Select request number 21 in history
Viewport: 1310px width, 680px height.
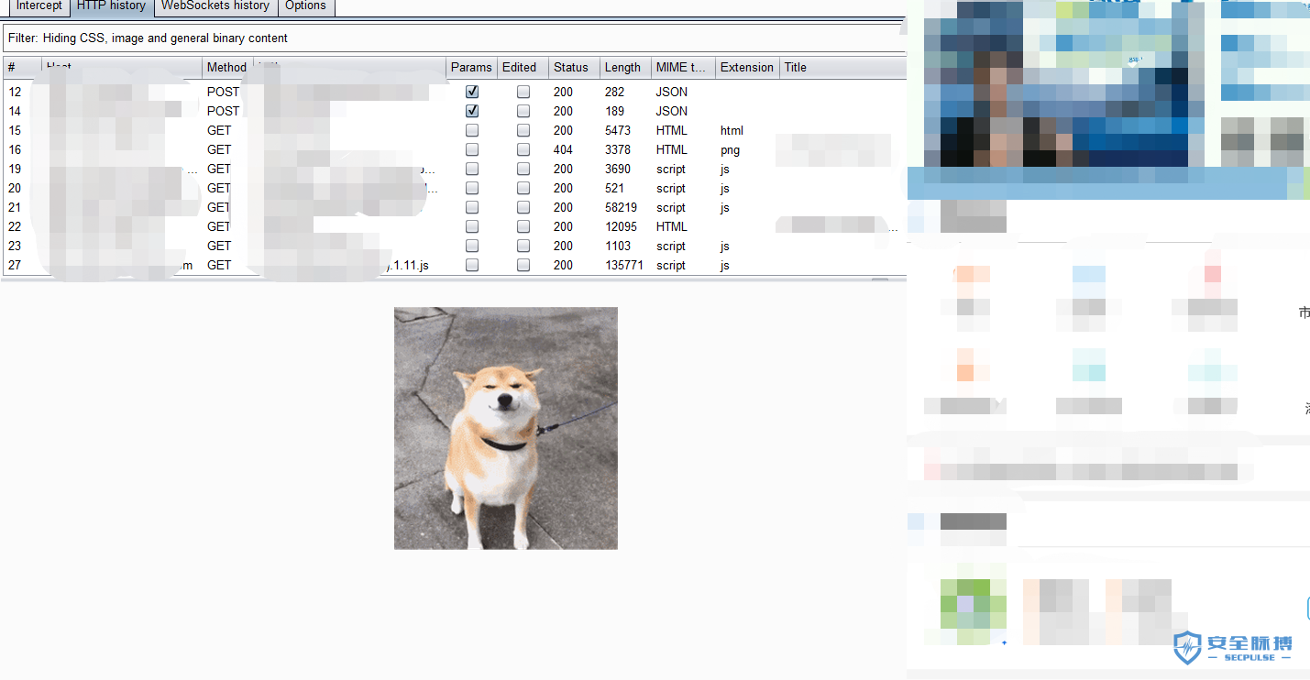point(15,207)
